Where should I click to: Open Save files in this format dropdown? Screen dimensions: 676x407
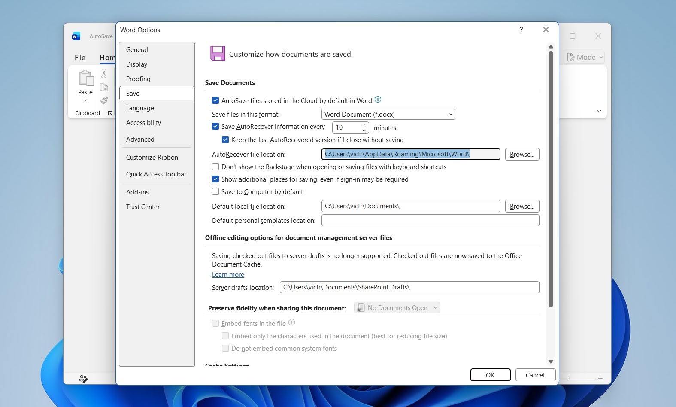(388, 114)
